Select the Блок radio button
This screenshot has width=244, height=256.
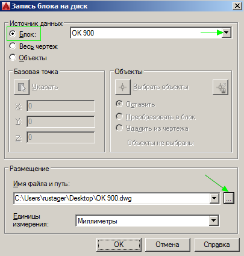(13, 34)
